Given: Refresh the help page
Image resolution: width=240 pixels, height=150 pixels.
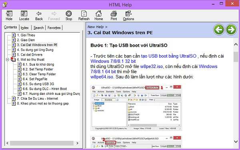Looking at the screenshot, I should (x=84, y=16).
